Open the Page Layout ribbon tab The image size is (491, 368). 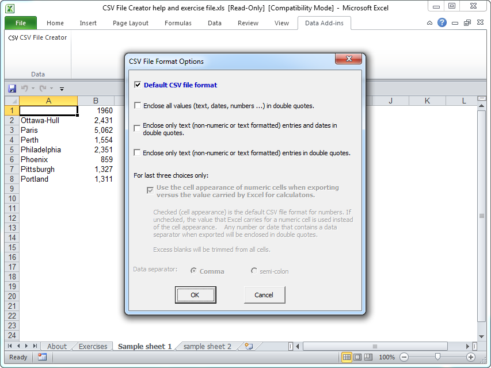(131, 23)
